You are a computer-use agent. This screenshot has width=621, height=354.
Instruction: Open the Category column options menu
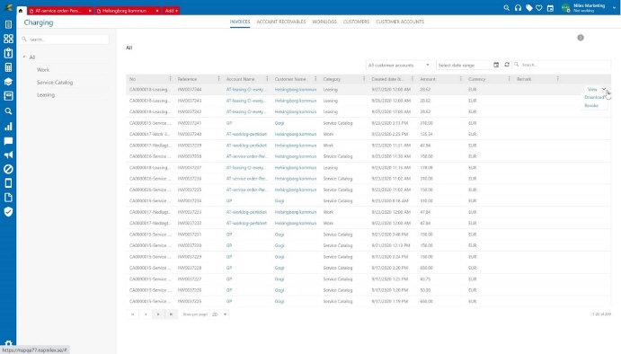(x=364, y=79)
